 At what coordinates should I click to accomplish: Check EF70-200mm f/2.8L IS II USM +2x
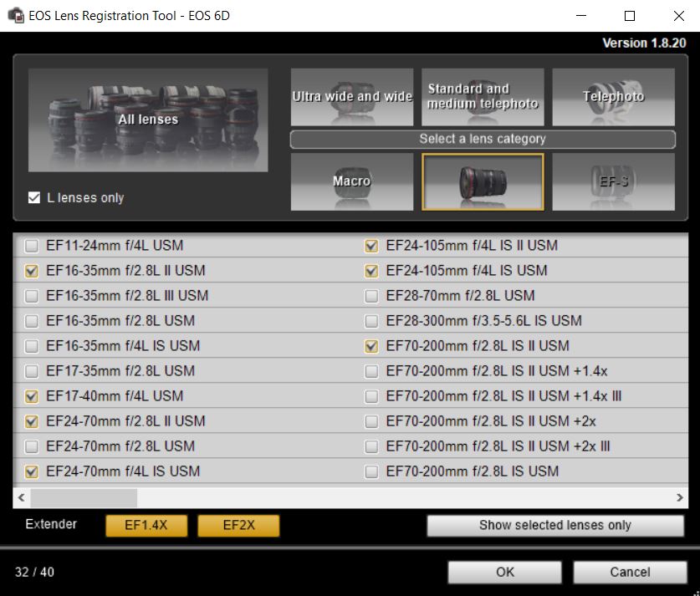(371, 421)
